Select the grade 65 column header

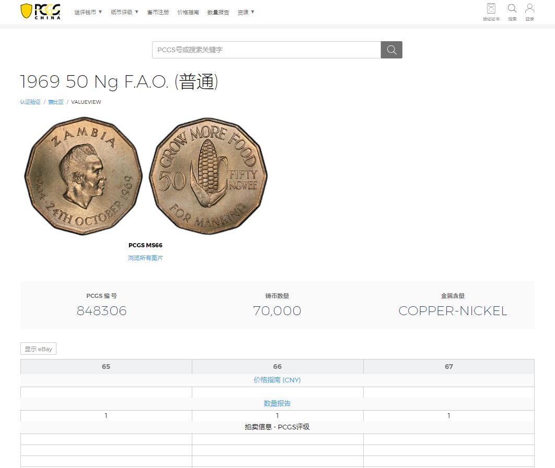tap(106, 367)
